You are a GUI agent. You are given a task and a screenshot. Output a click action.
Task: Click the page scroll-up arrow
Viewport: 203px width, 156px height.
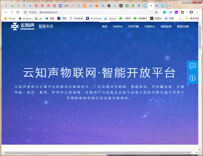point(200,23)
